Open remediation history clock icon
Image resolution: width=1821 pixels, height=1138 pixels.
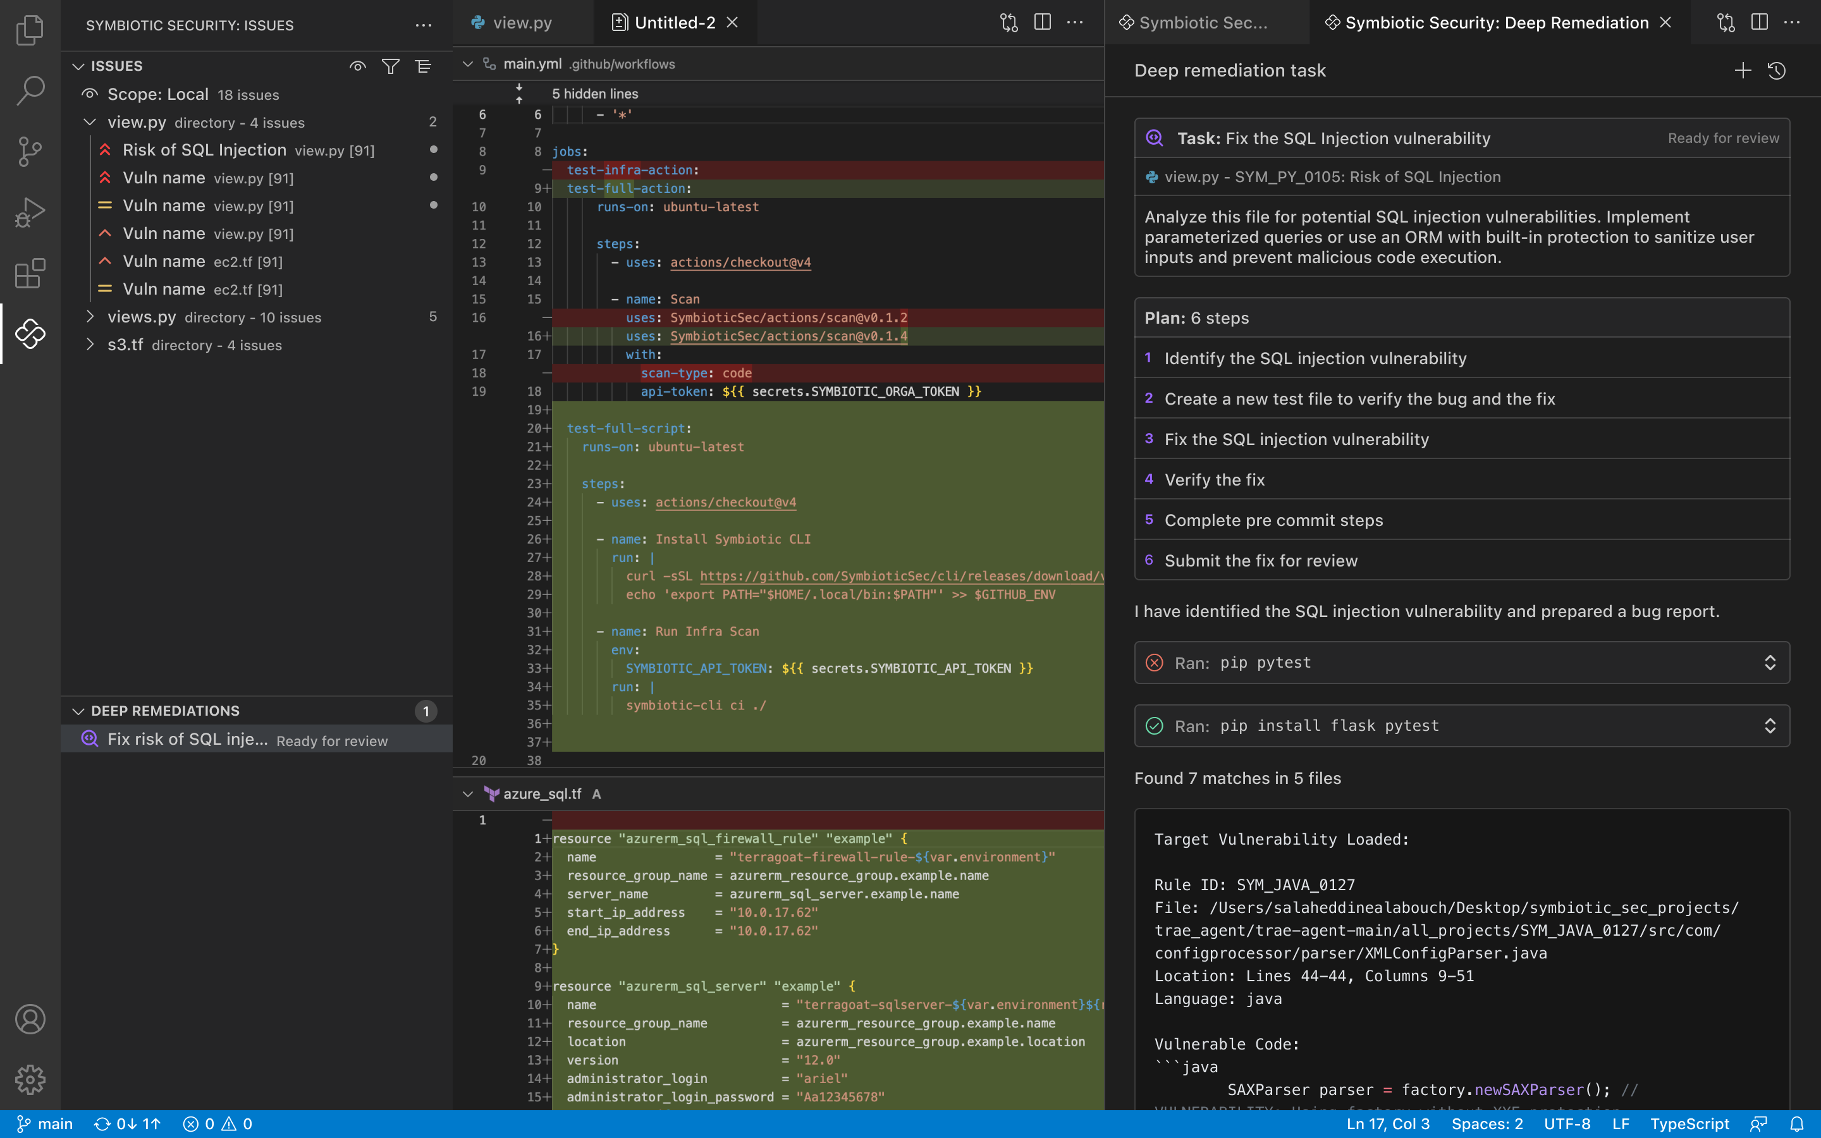1777,71
